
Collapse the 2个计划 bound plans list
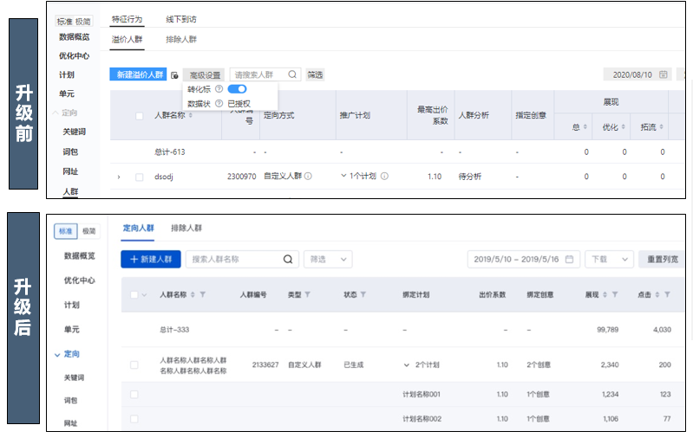[x=407, y=365]
